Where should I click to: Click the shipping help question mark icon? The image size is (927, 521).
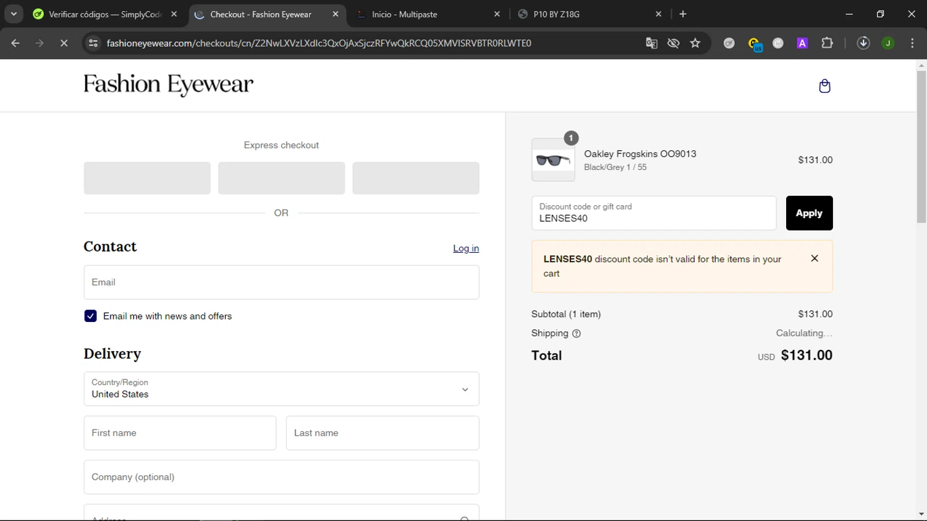click(576, 334)
